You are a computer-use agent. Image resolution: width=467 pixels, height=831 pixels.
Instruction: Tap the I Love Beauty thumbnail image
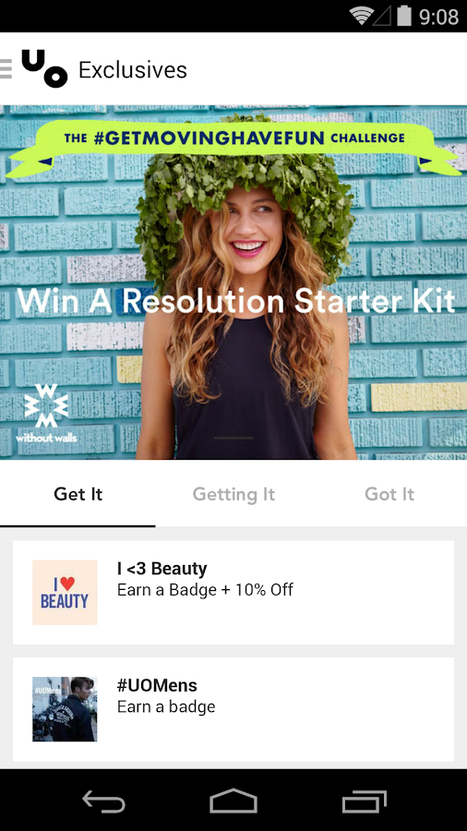click(x=65, y=593)
